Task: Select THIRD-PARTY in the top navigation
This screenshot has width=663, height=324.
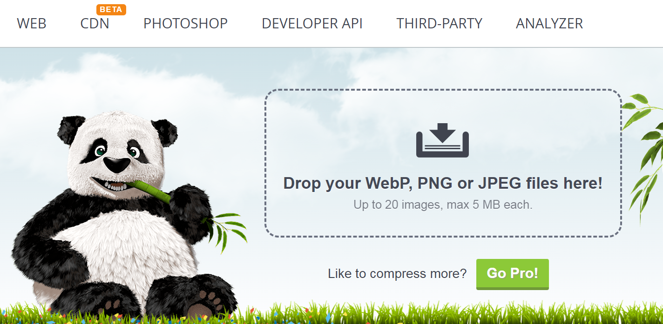Action: (x=440, y=24)
